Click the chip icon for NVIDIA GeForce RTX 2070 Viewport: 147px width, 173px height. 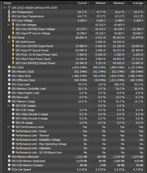click(9, 8)
